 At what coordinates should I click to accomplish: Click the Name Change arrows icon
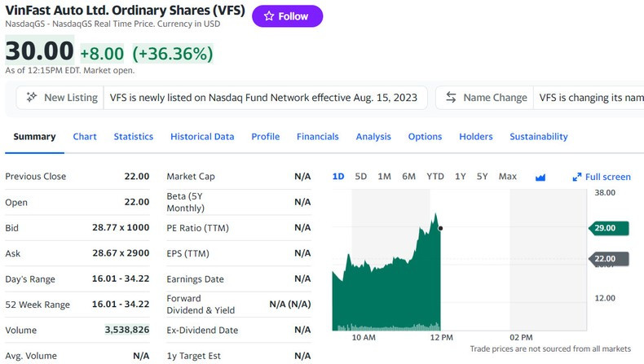point(451,98)
